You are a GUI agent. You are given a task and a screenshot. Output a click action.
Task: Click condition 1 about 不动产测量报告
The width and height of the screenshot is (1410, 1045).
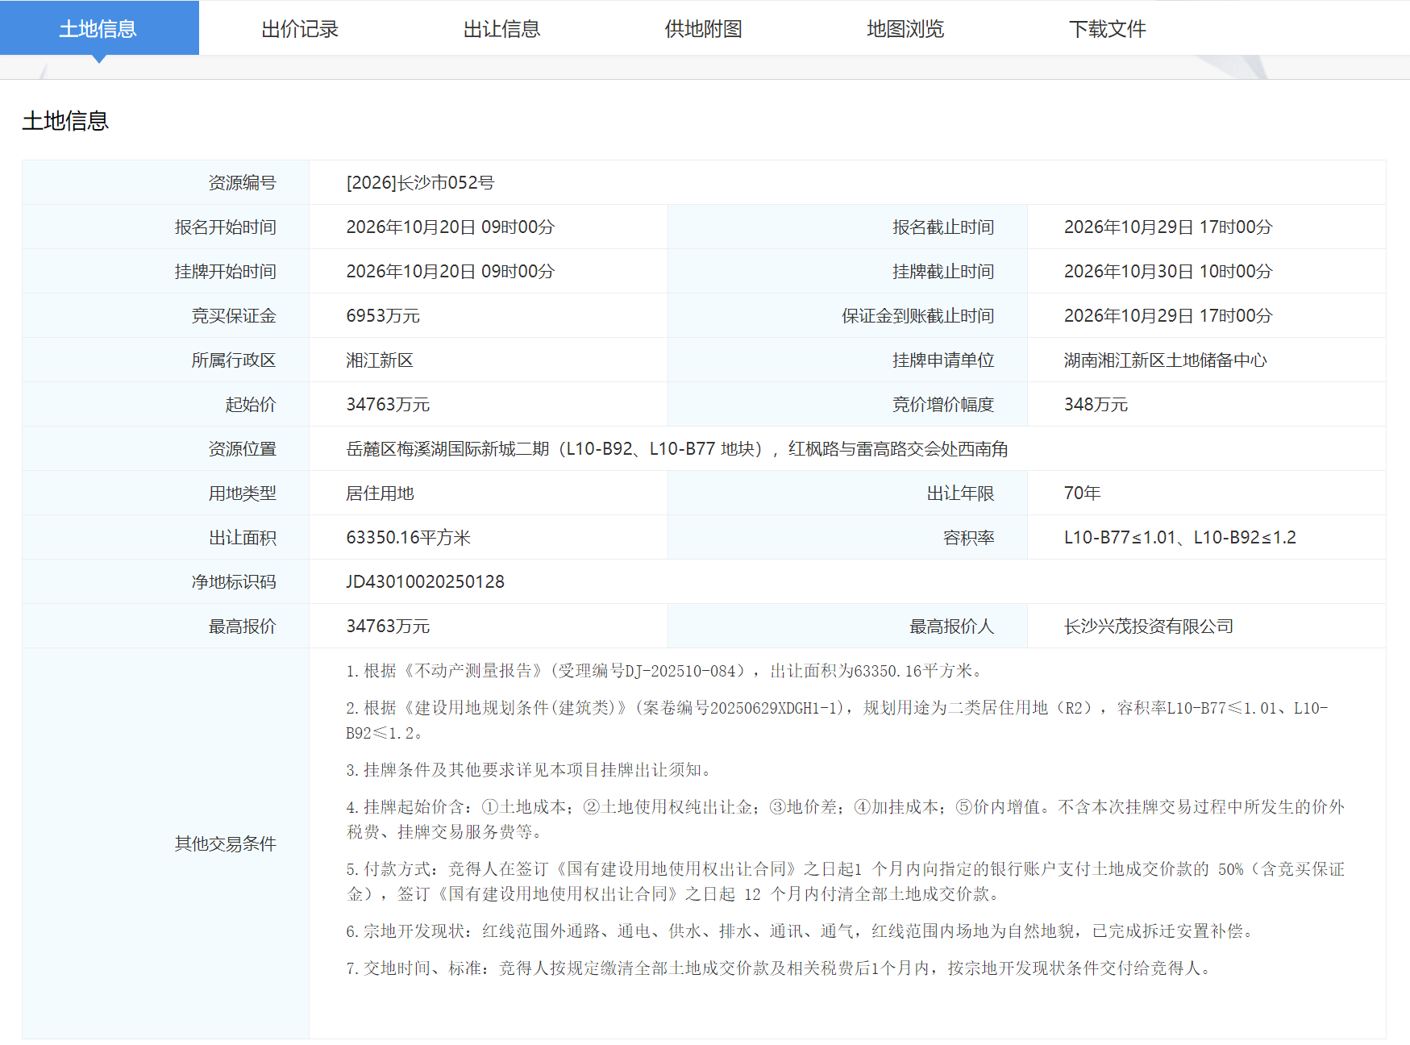[x=665, y=671]
